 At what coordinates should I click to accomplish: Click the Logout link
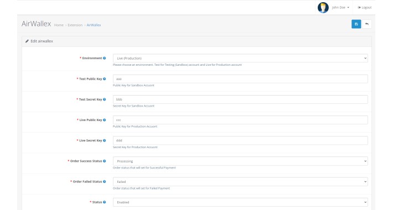[x=364, y=8]
